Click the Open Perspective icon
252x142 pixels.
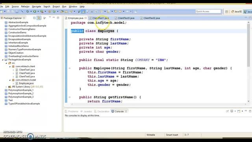click(x=227, y=11)
